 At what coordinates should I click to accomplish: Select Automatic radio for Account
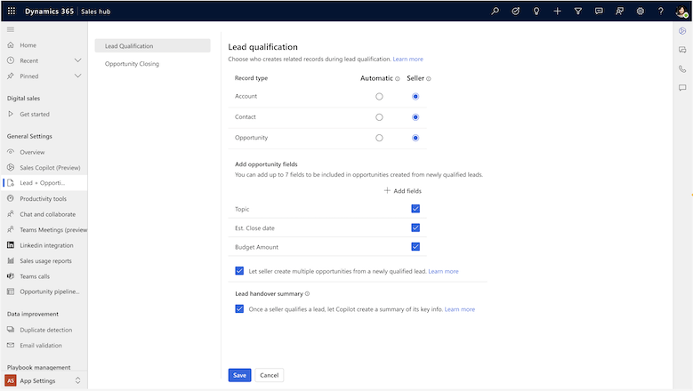click(x=379, y=96)
